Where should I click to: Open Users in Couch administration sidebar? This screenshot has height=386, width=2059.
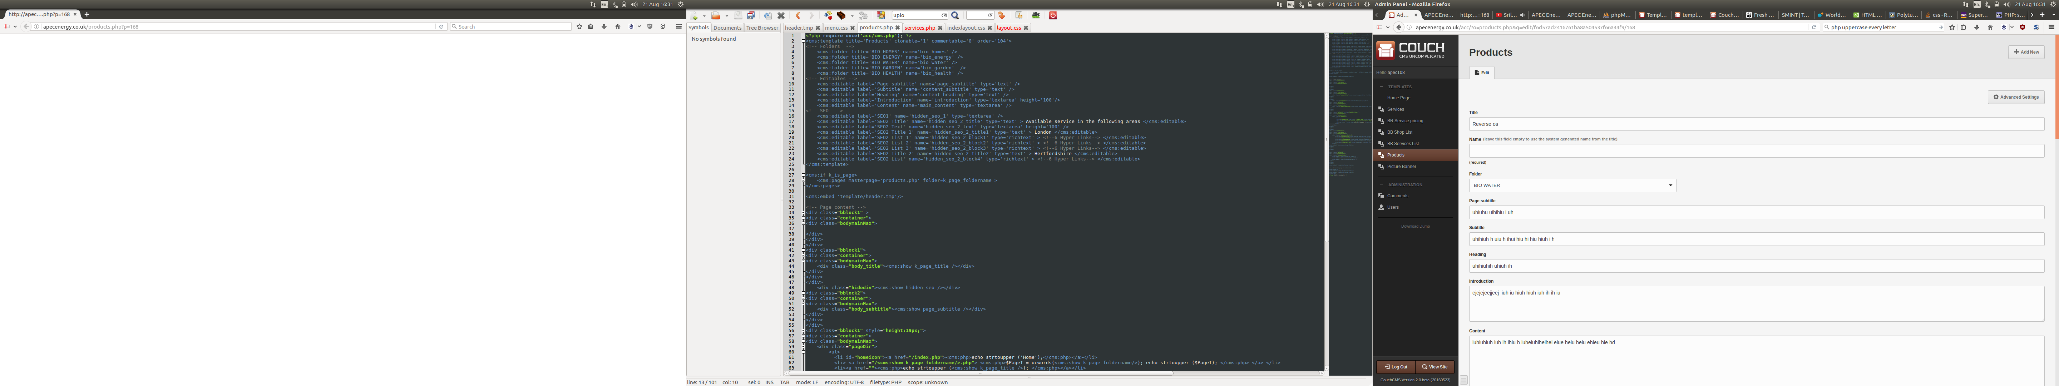click(1392, 207)
